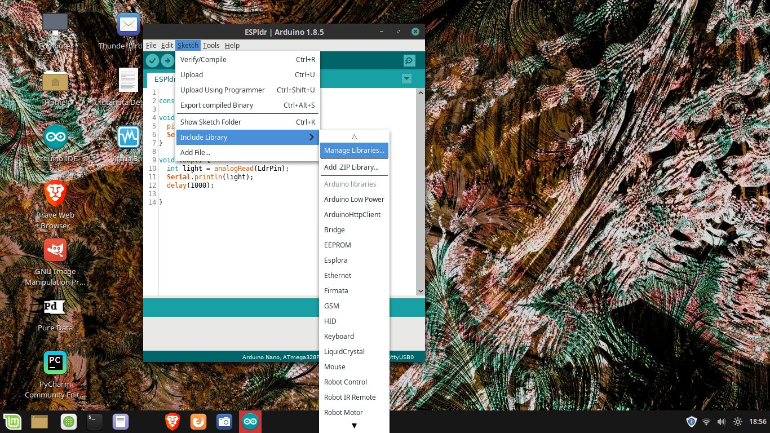The width and height of the screenshot is (770, 433).
Task: Choose Verify/Compile from the Sketch menu
Action: (247, 59)
